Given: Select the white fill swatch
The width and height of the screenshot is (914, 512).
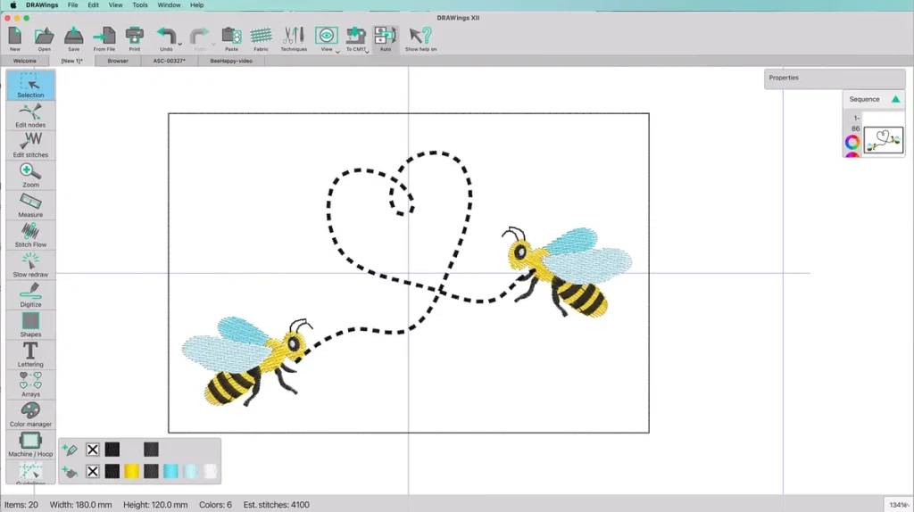Looking at the screenshot, I should click(x=211, y=471).
